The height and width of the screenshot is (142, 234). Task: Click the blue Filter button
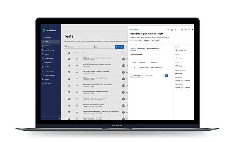point(119,47)
